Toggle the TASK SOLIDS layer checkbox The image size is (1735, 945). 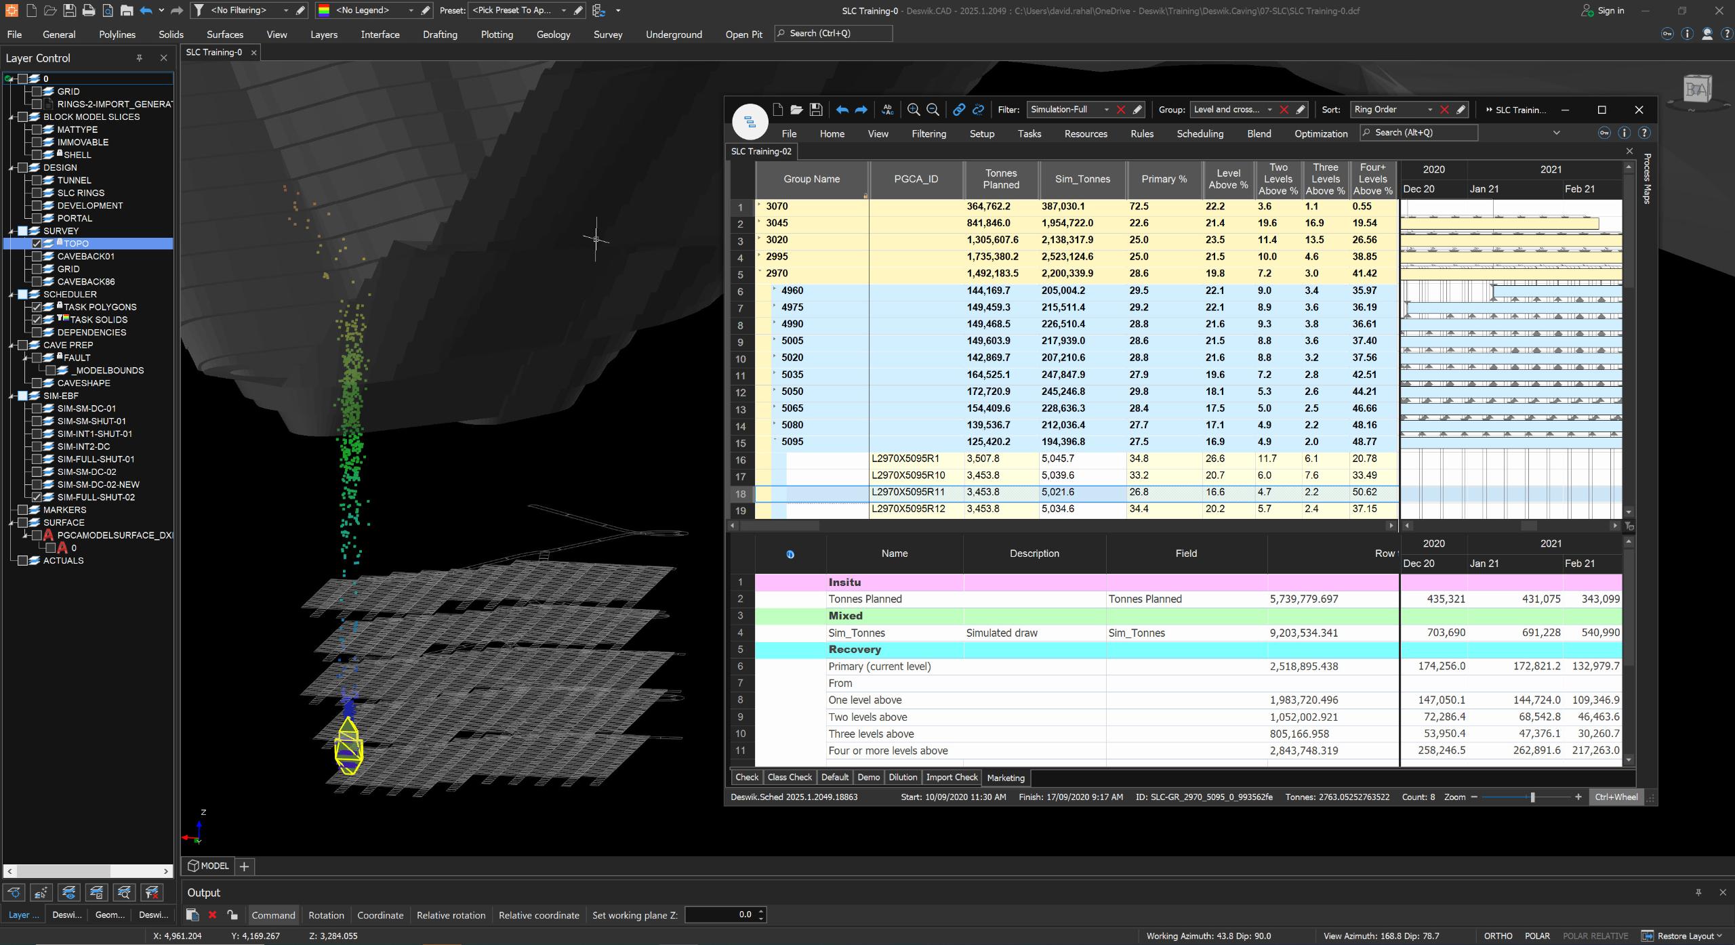click(37, 320)
